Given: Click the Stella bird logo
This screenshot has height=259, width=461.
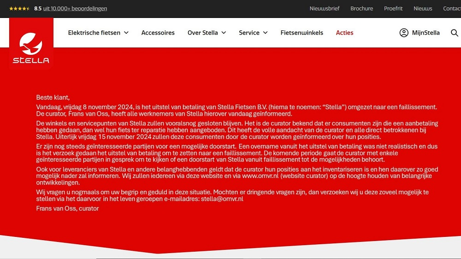Looking at the screenshot, I should [x=31, y=43].
